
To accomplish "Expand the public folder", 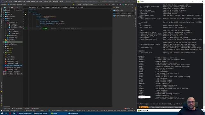I will [x=4, y=19].
